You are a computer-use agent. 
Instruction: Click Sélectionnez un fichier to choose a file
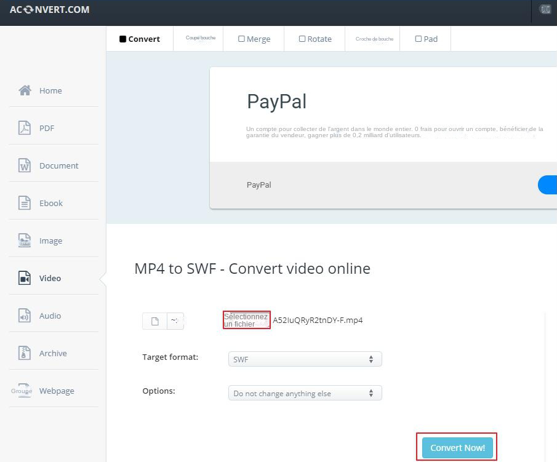[x=246, y=320]
